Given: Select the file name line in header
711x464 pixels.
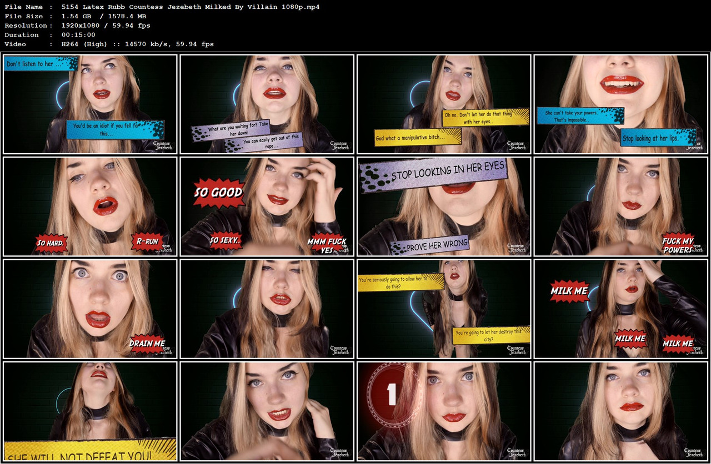Looking at the screenshot, I should coord(162,7).
